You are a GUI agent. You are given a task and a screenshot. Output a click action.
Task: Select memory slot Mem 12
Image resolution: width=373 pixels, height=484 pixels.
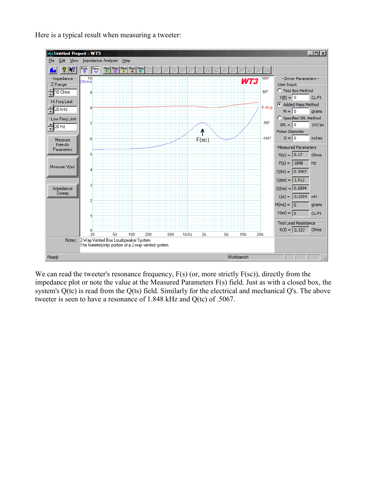coord(200,70)
